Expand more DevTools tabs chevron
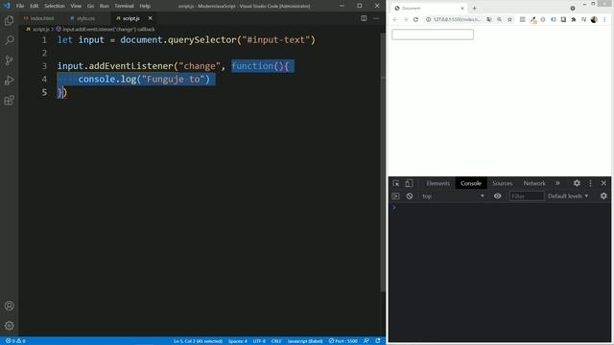 tap(557, 183)
